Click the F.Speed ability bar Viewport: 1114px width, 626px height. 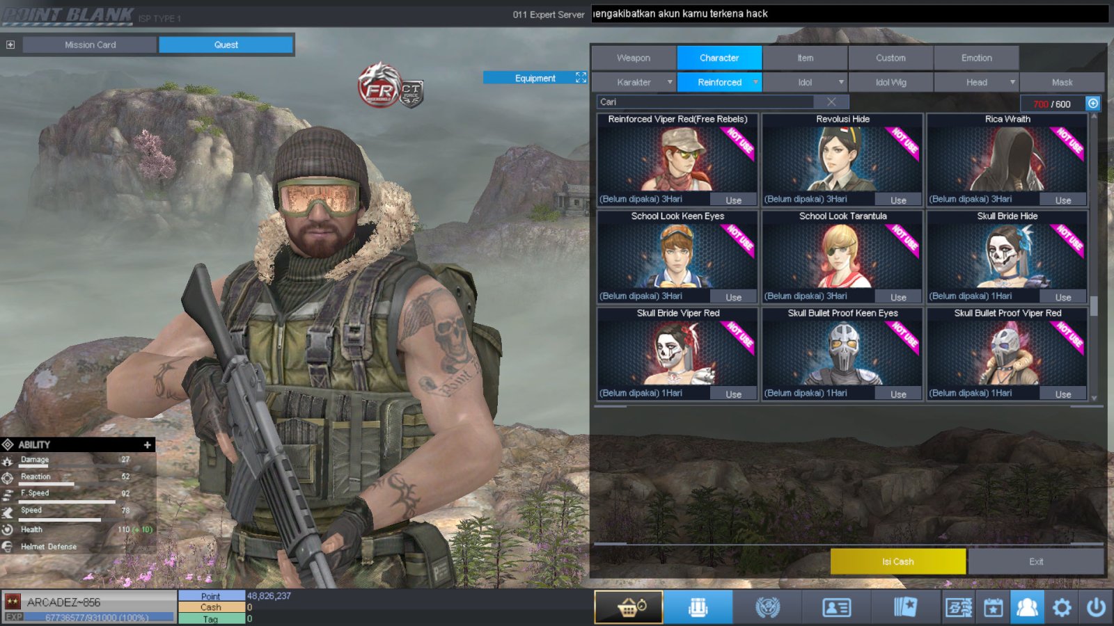[68, 501]
